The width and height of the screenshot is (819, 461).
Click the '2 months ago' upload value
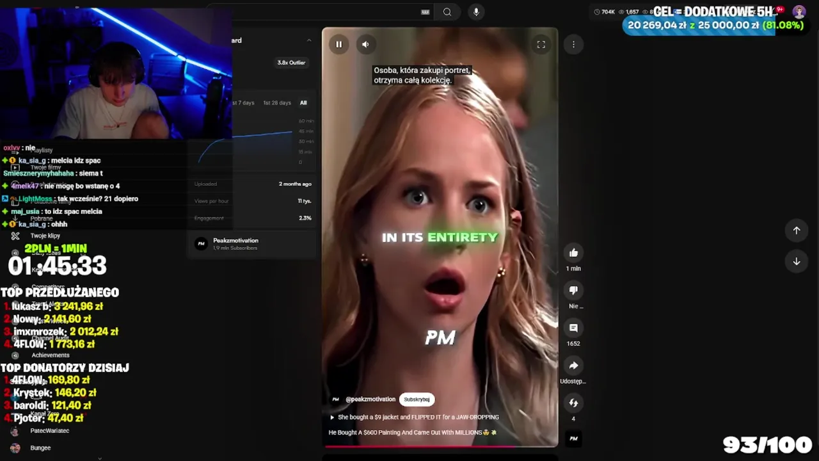(295, 184)
